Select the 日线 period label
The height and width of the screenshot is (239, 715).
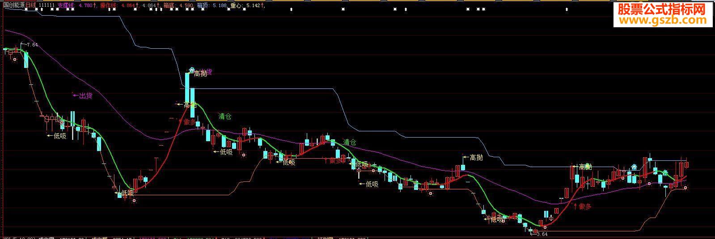pyautogui.click(x=30, y=4)
